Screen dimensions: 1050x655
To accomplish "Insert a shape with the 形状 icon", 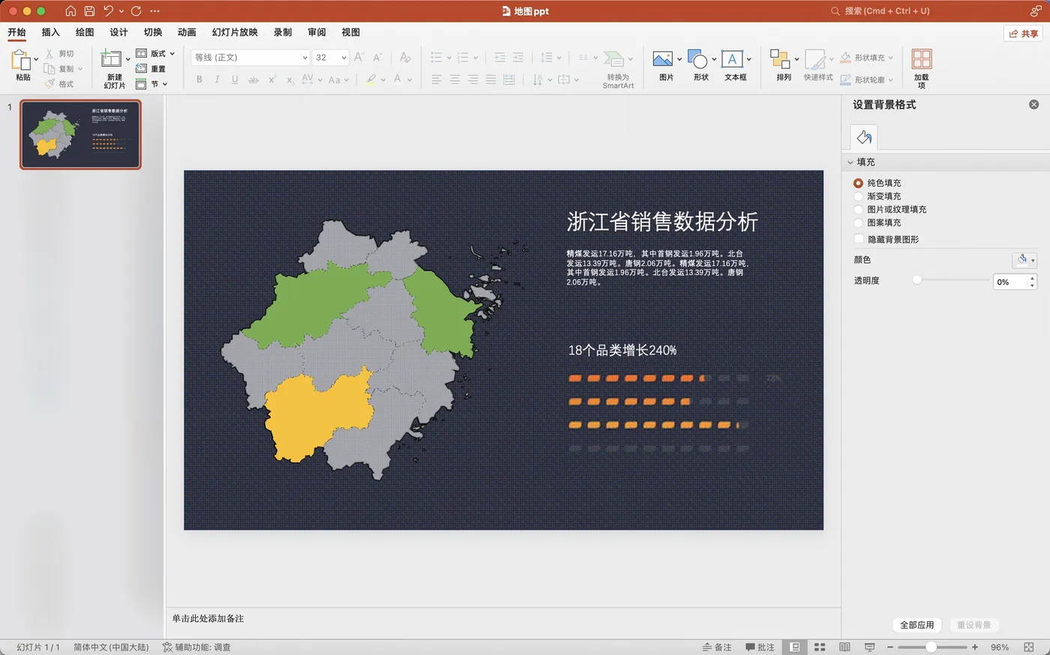I will 697,60.
